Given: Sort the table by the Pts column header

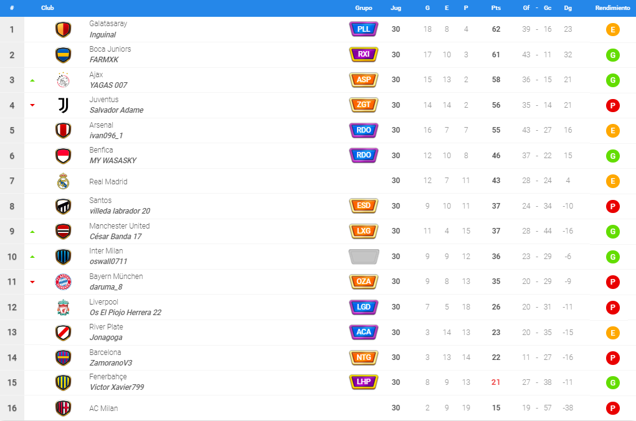Looking at the screenshot, I should point(496,7).
